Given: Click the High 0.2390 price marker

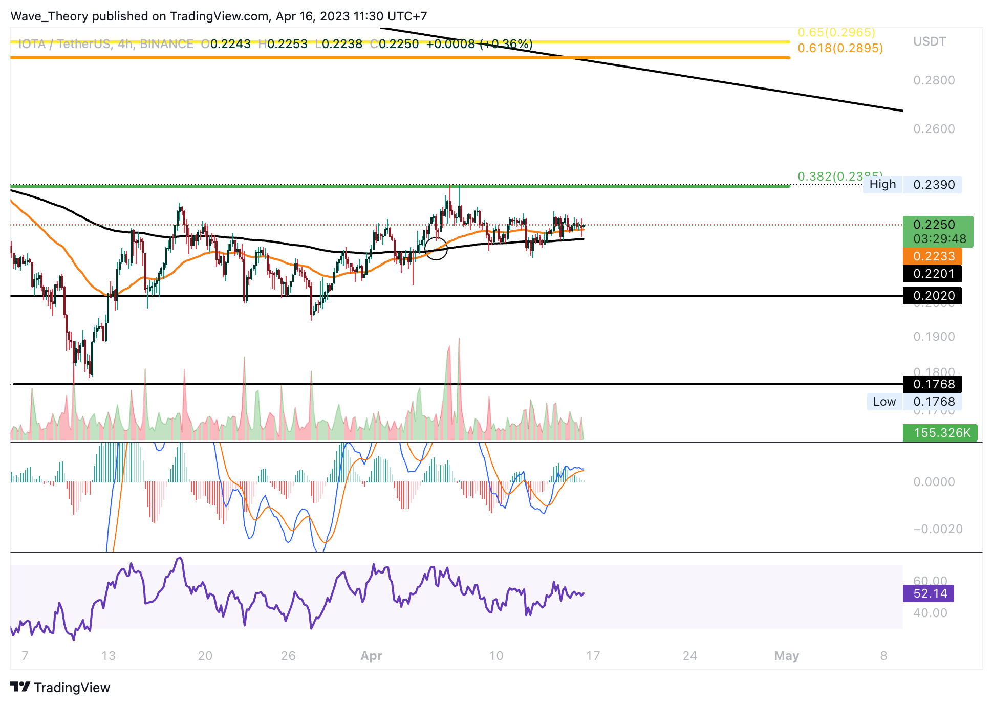Looking at the screenshot, I should pyautogui.click(x=912, y=185).
